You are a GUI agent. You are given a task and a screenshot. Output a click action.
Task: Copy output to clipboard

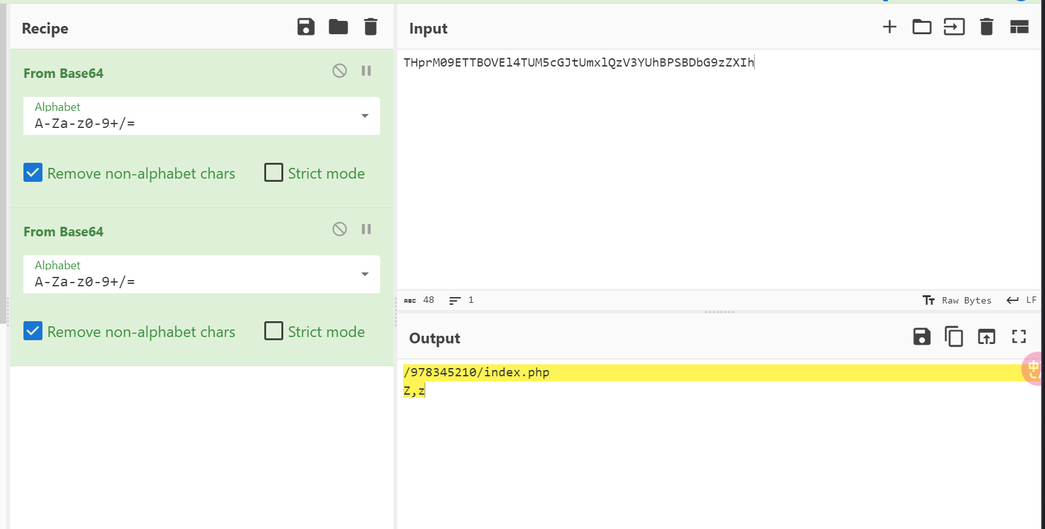[x=954, y=337]
